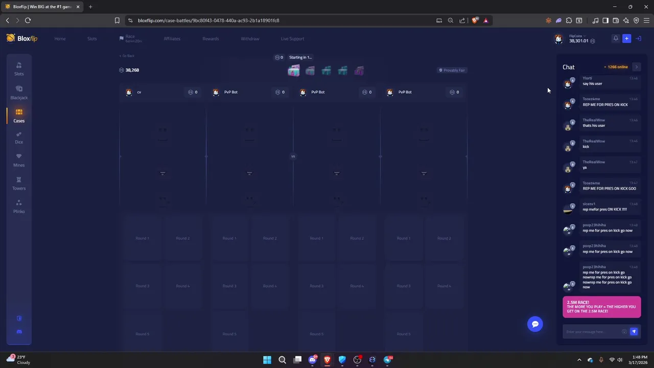Open the Dice game in sidebar

pyautogui.click(x=19, y=137)
